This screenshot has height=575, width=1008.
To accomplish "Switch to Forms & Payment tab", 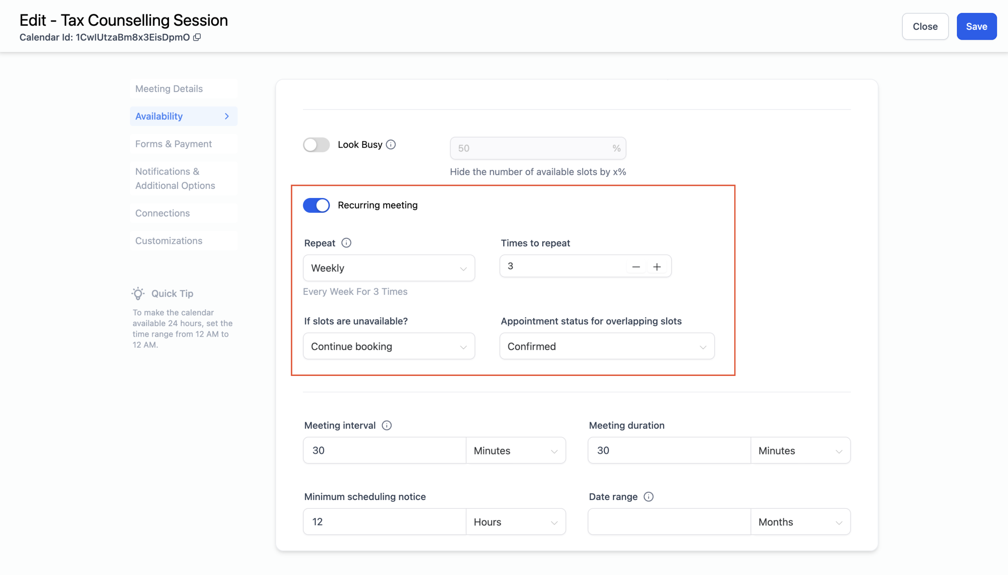I will (173, 144).
